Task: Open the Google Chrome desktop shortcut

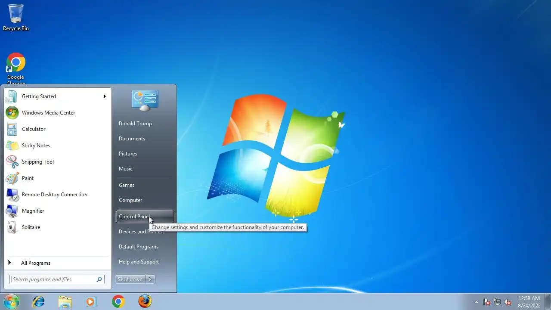Action: click(16, 68)
